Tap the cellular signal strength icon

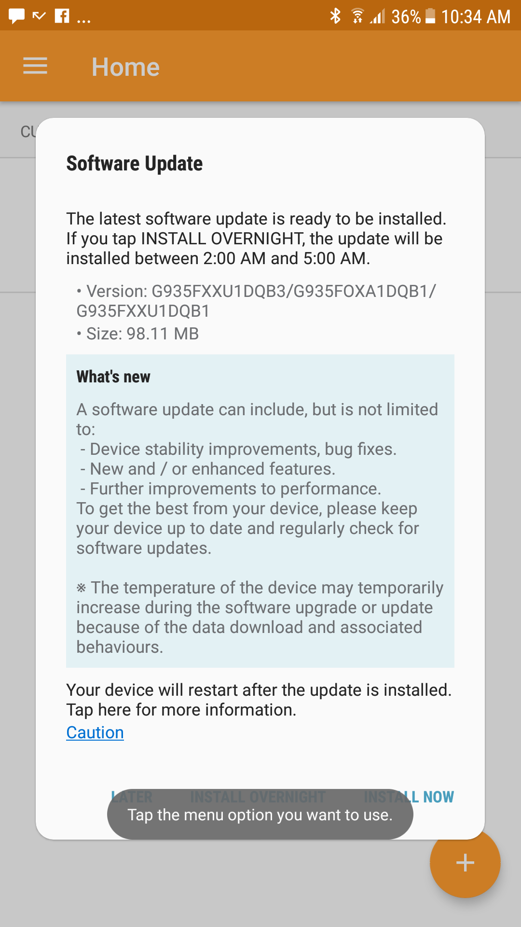point(378,16)
